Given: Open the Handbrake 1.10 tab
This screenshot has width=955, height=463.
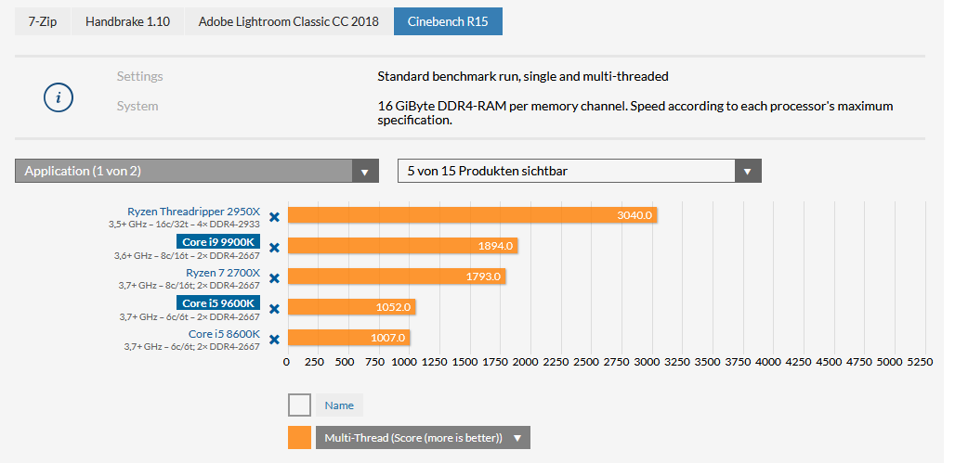Looking at the screenshot, I should point(127,21).
